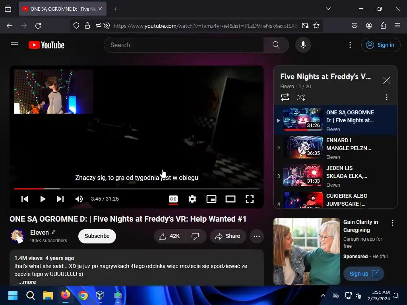Toggle shuffle playlist
Screen dimensions: 407x305
tap(301, 97)
